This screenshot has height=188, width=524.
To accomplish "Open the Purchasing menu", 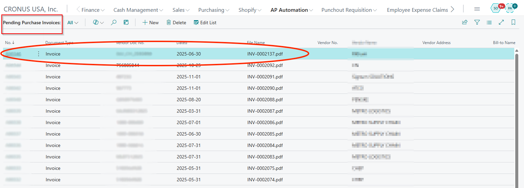I will click(214, 10).
